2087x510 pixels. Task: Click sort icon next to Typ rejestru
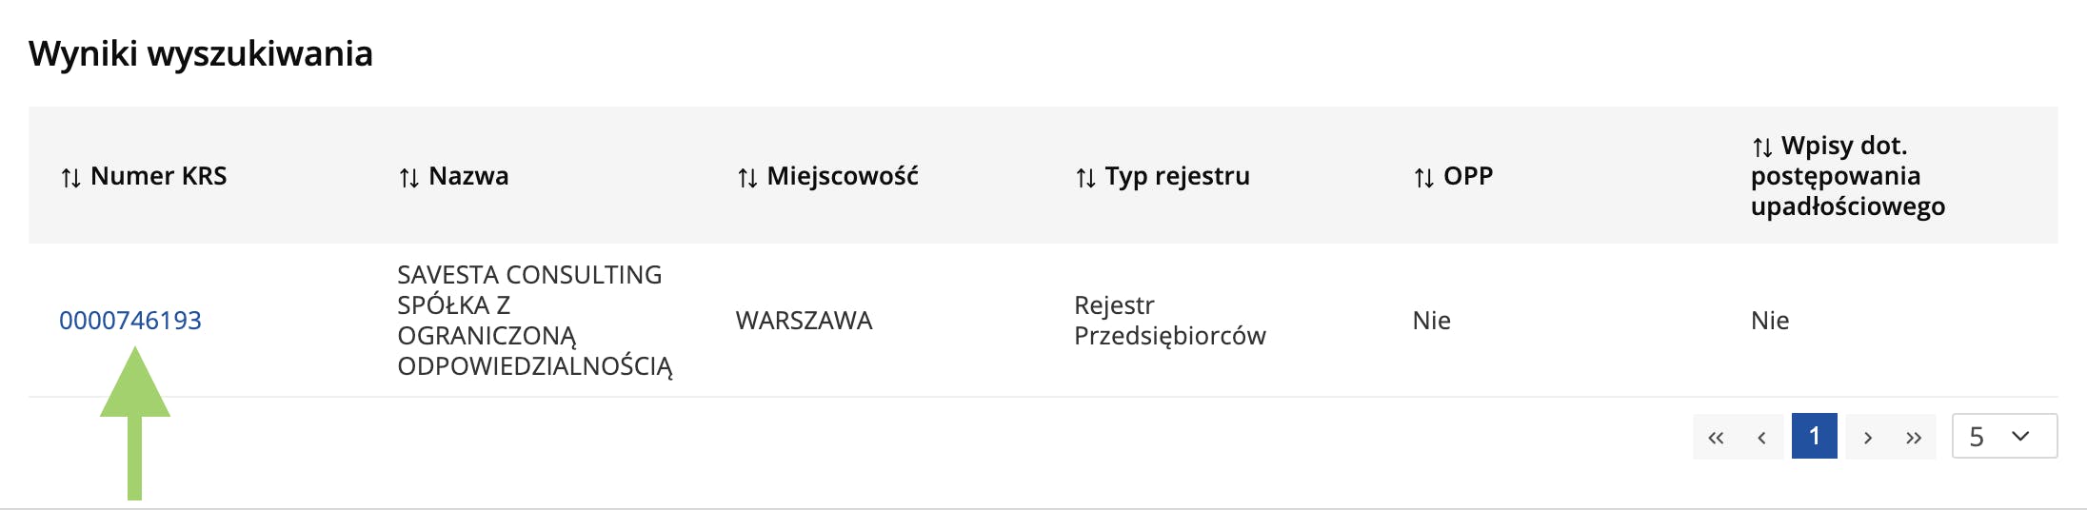tap(1085, 178)
